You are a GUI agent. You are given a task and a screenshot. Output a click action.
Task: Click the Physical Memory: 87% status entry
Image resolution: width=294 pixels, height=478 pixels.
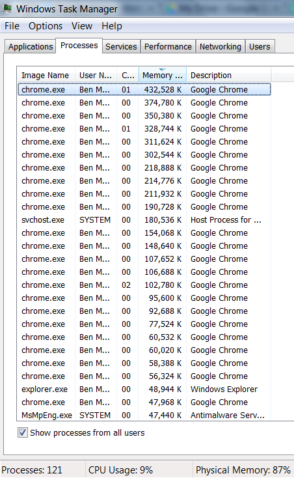pos(243,470)
